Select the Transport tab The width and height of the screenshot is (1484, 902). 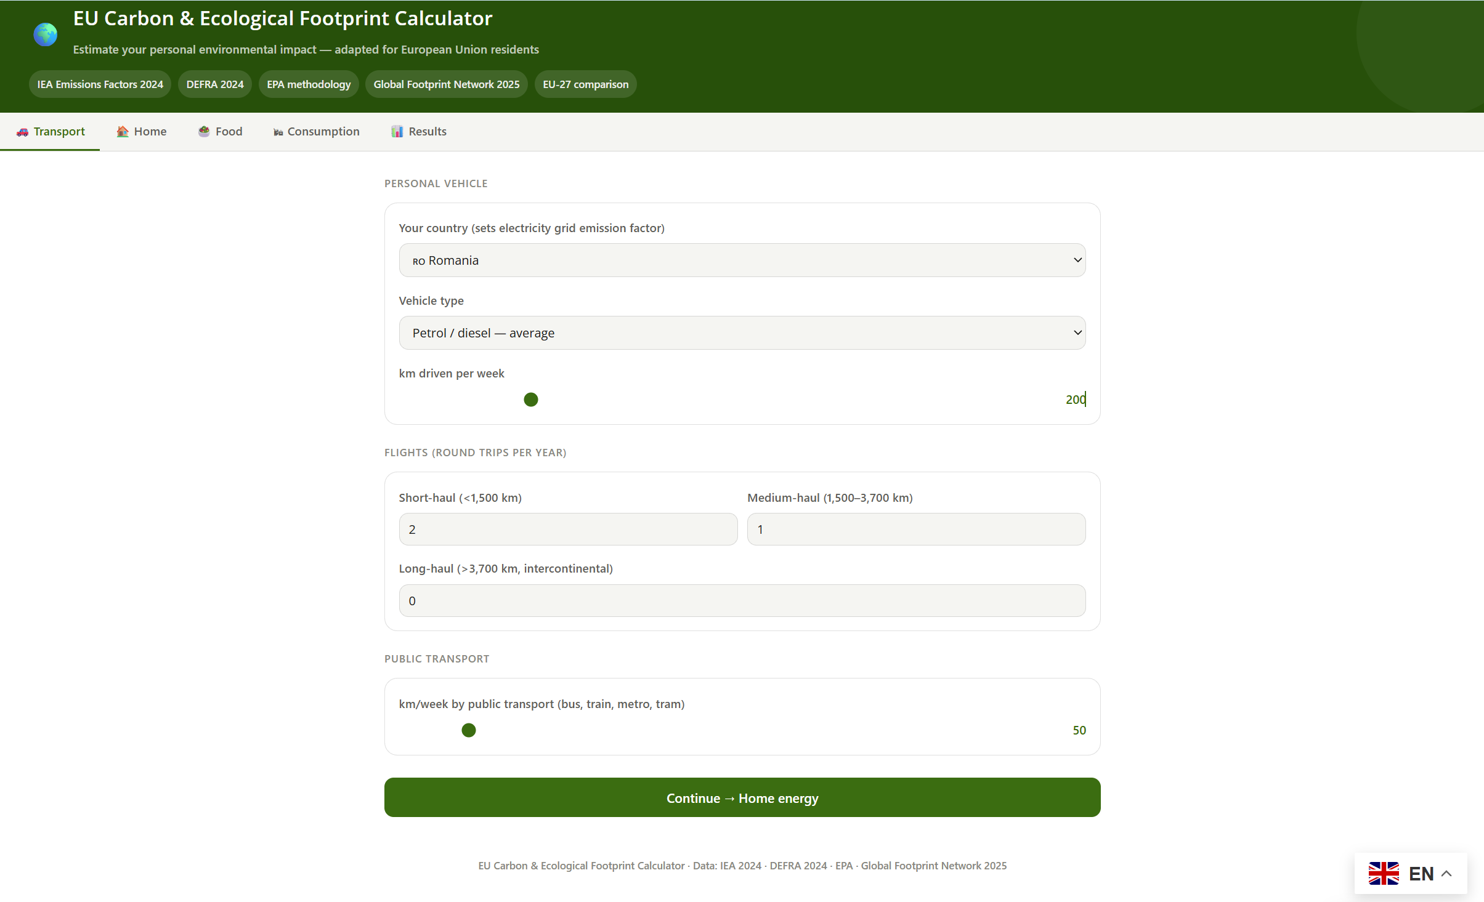[x=50, y=131]
